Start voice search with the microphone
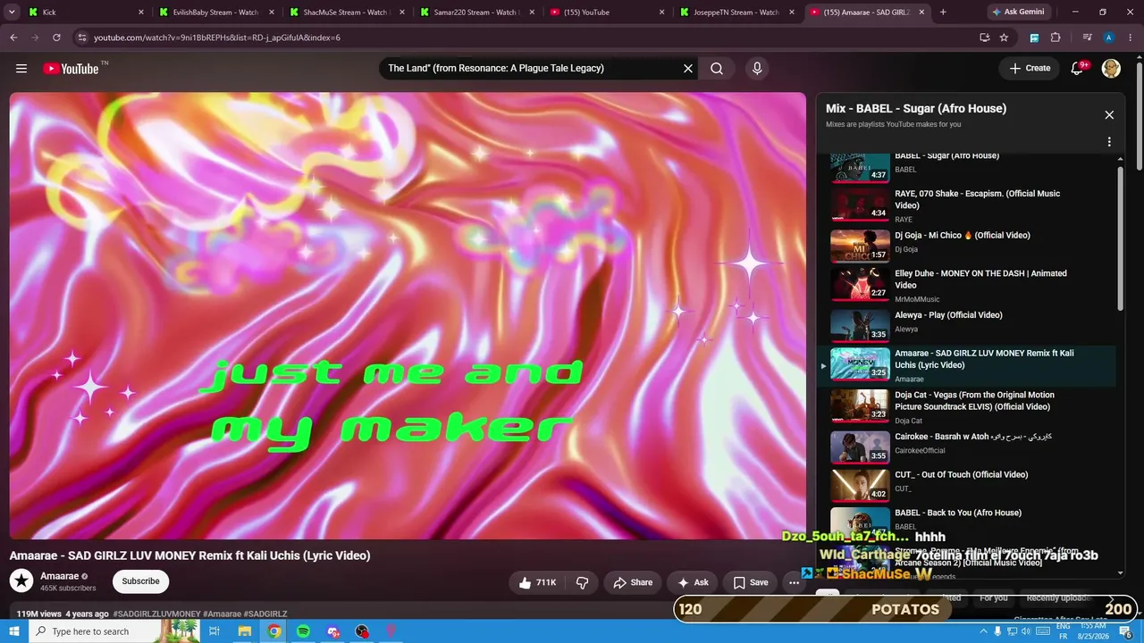 (757, 69)
